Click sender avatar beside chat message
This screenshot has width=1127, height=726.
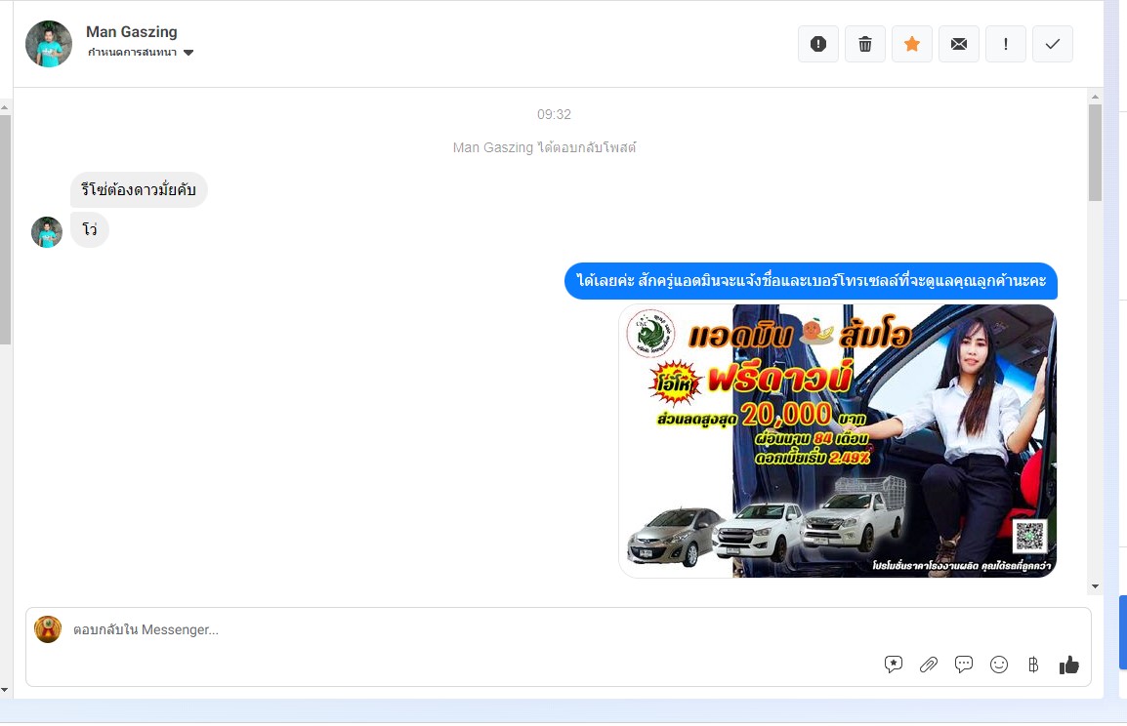47,232
